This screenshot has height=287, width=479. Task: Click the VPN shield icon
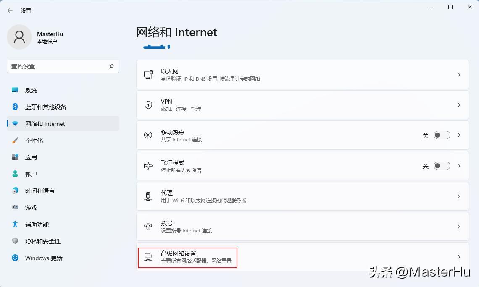point(148,104)
